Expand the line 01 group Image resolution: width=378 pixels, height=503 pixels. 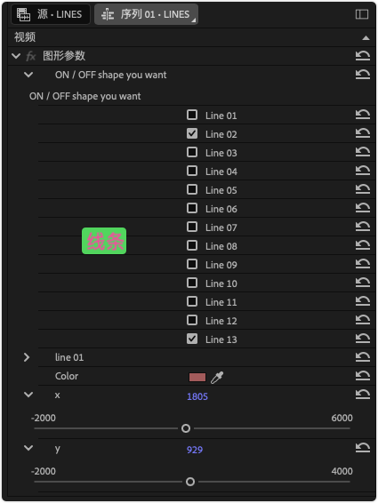click(x=27, y=357)
